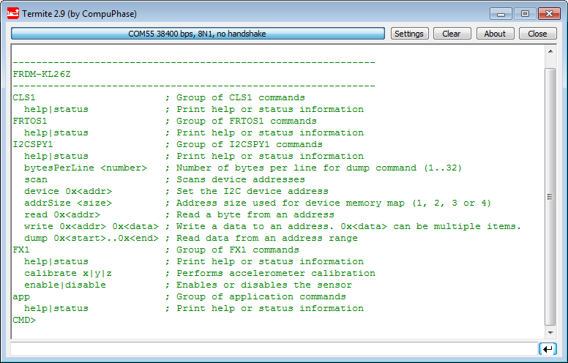Click the vertical scrollbar thumb

550,196
